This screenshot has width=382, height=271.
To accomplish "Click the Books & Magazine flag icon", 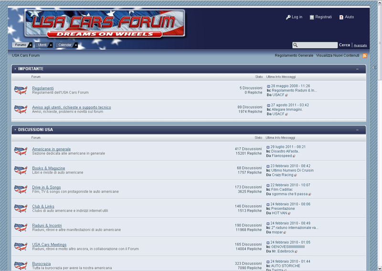I will point(21,170).
